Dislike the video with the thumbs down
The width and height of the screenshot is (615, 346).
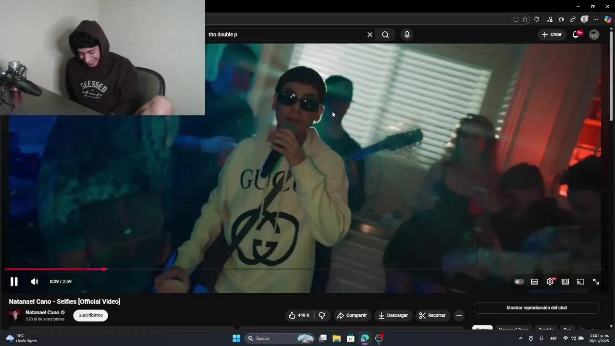322,315
